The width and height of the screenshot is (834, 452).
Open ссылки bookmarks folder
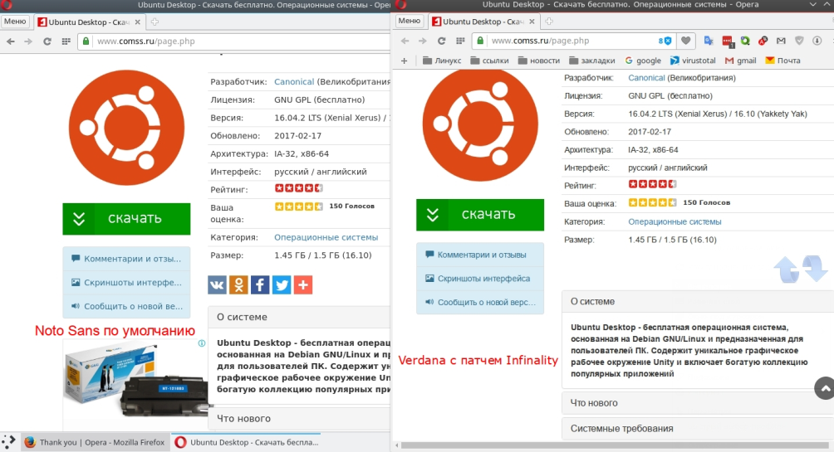click(489, 61)
